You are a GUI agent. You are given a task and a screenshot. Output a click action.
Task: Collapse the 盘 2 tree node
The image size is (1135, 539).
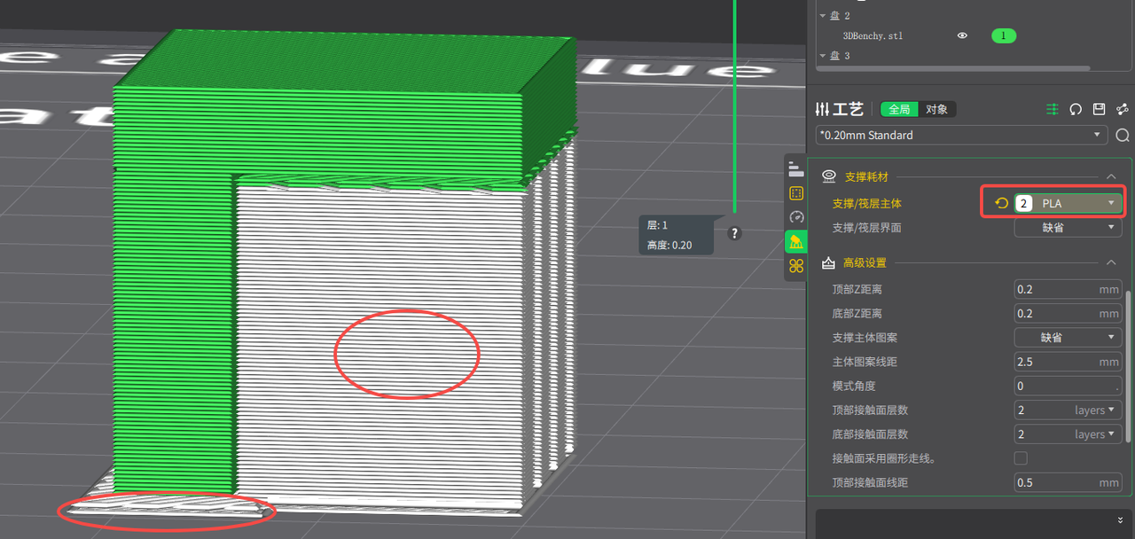pyautogui.click(x=823, y=15)
